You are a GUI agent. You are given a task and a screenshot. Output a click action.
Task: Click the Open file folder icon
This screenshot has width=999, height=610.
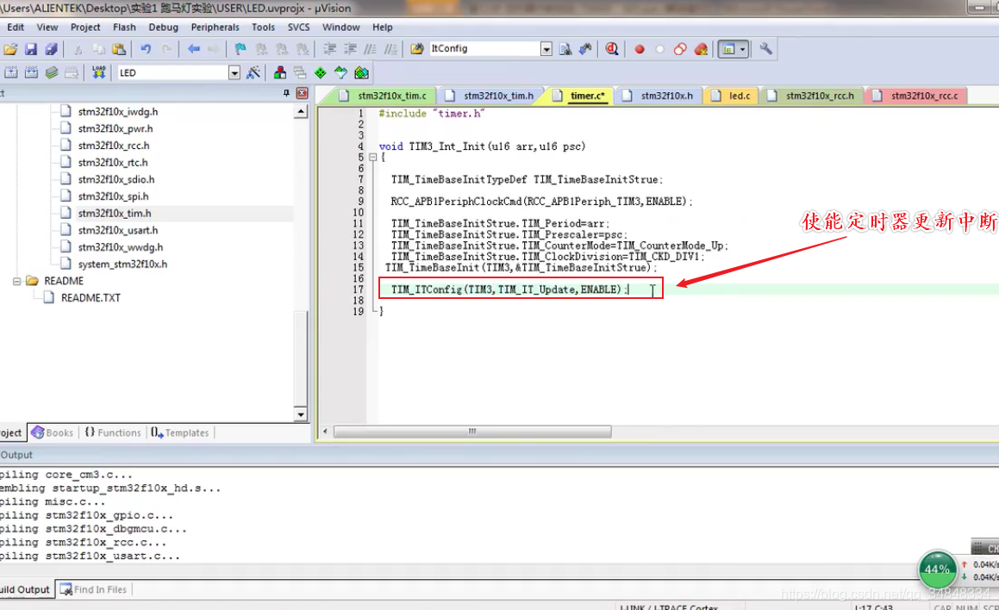click(x=10, y=49)
